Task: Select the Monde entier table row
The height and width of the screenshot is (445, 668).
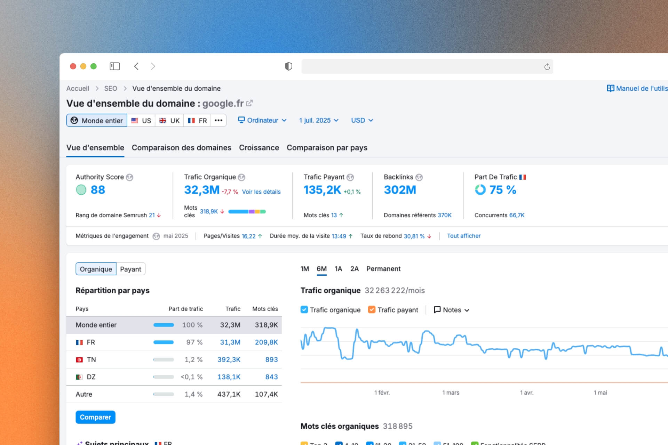Action: 174,325
